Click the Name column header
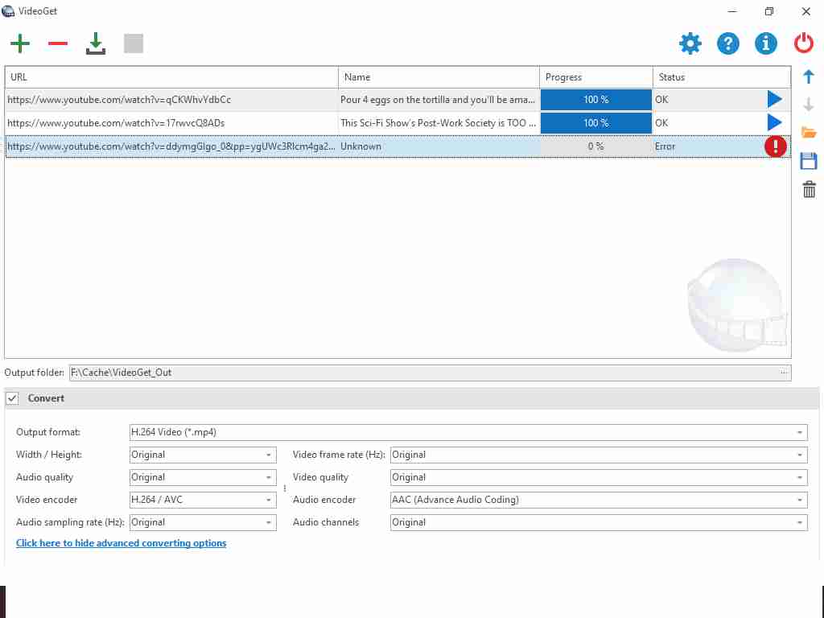 coord(439,77)
